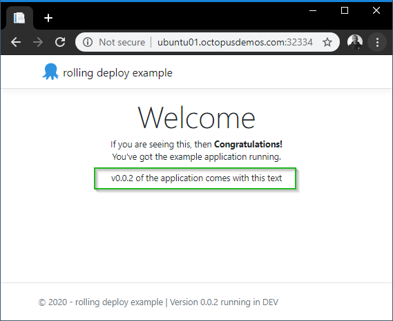Click the bold Congratulations! text
This screenshot has width=393, height=321.
248,144
